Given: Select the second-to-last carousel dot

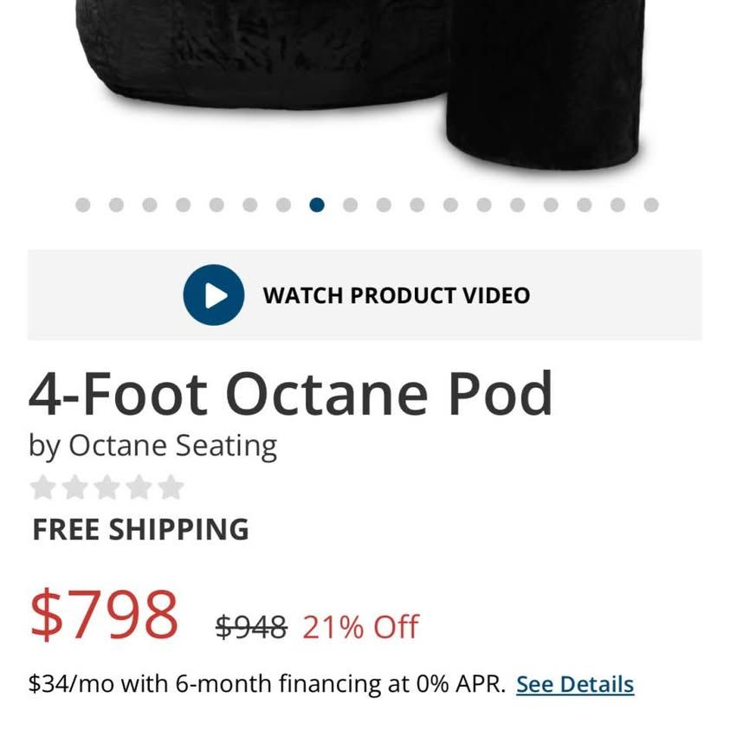Looking at the screenshot, I should 617,205.
